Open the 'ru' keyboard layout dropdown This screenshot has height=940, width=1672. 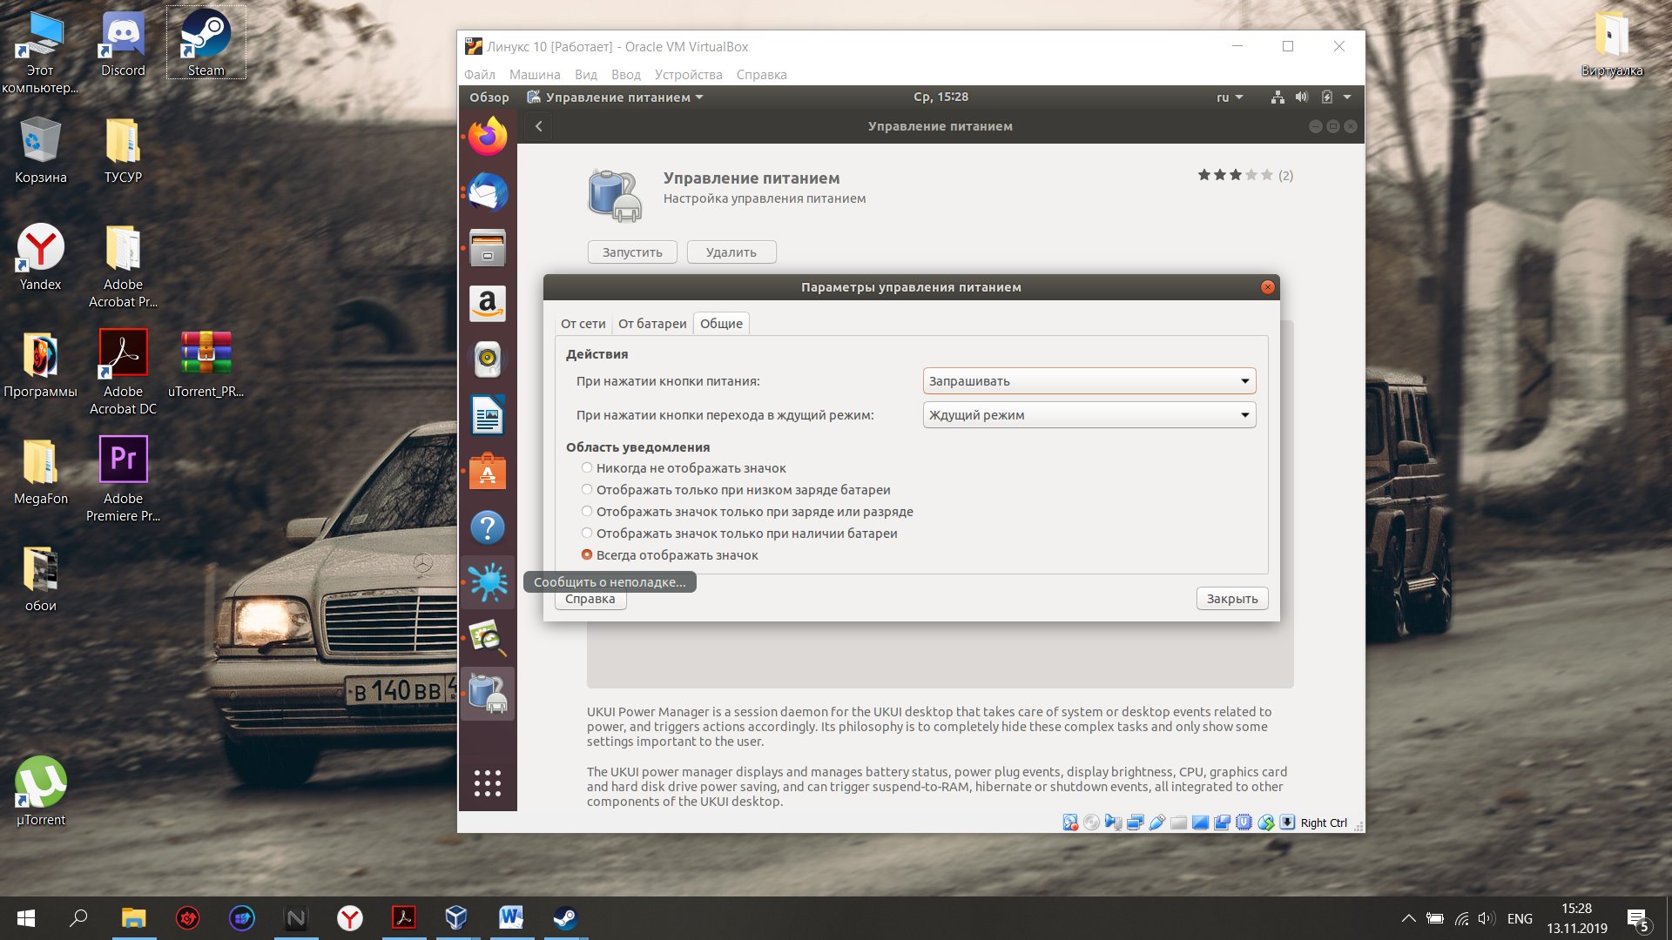1230,97
